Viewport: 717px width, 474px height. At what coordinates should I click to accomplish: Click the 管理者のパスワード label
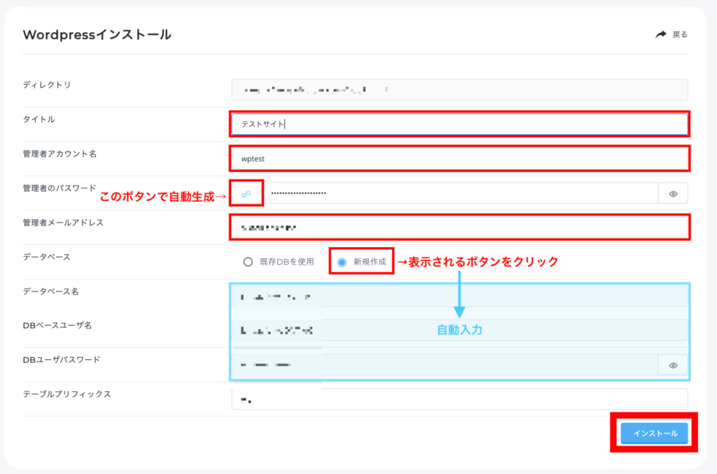60,188
